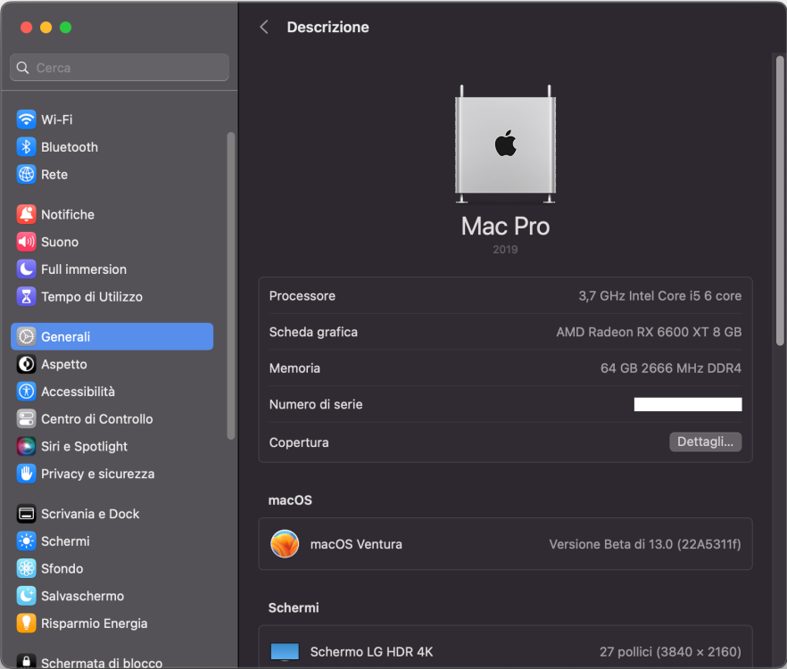787x669 pixels.
Task: Select the Privacy e sicurezza hand icon
Action: coord(26,474)
